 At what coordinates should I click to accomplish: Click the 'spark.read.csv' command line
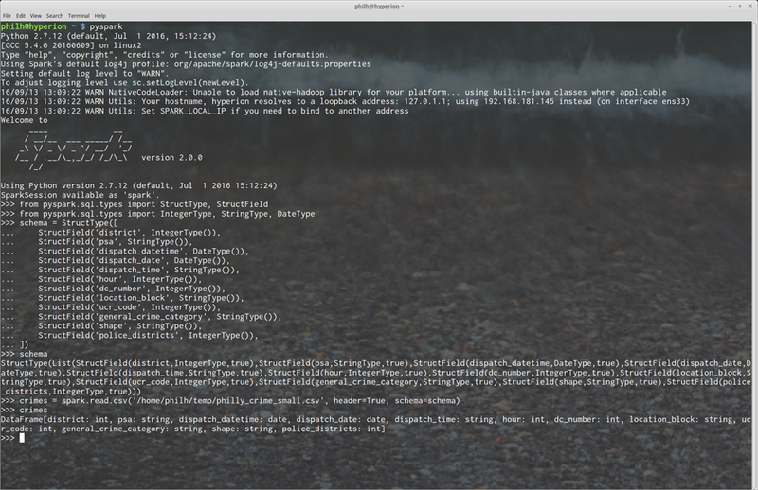pyautogui.click(x=230, y=401)
